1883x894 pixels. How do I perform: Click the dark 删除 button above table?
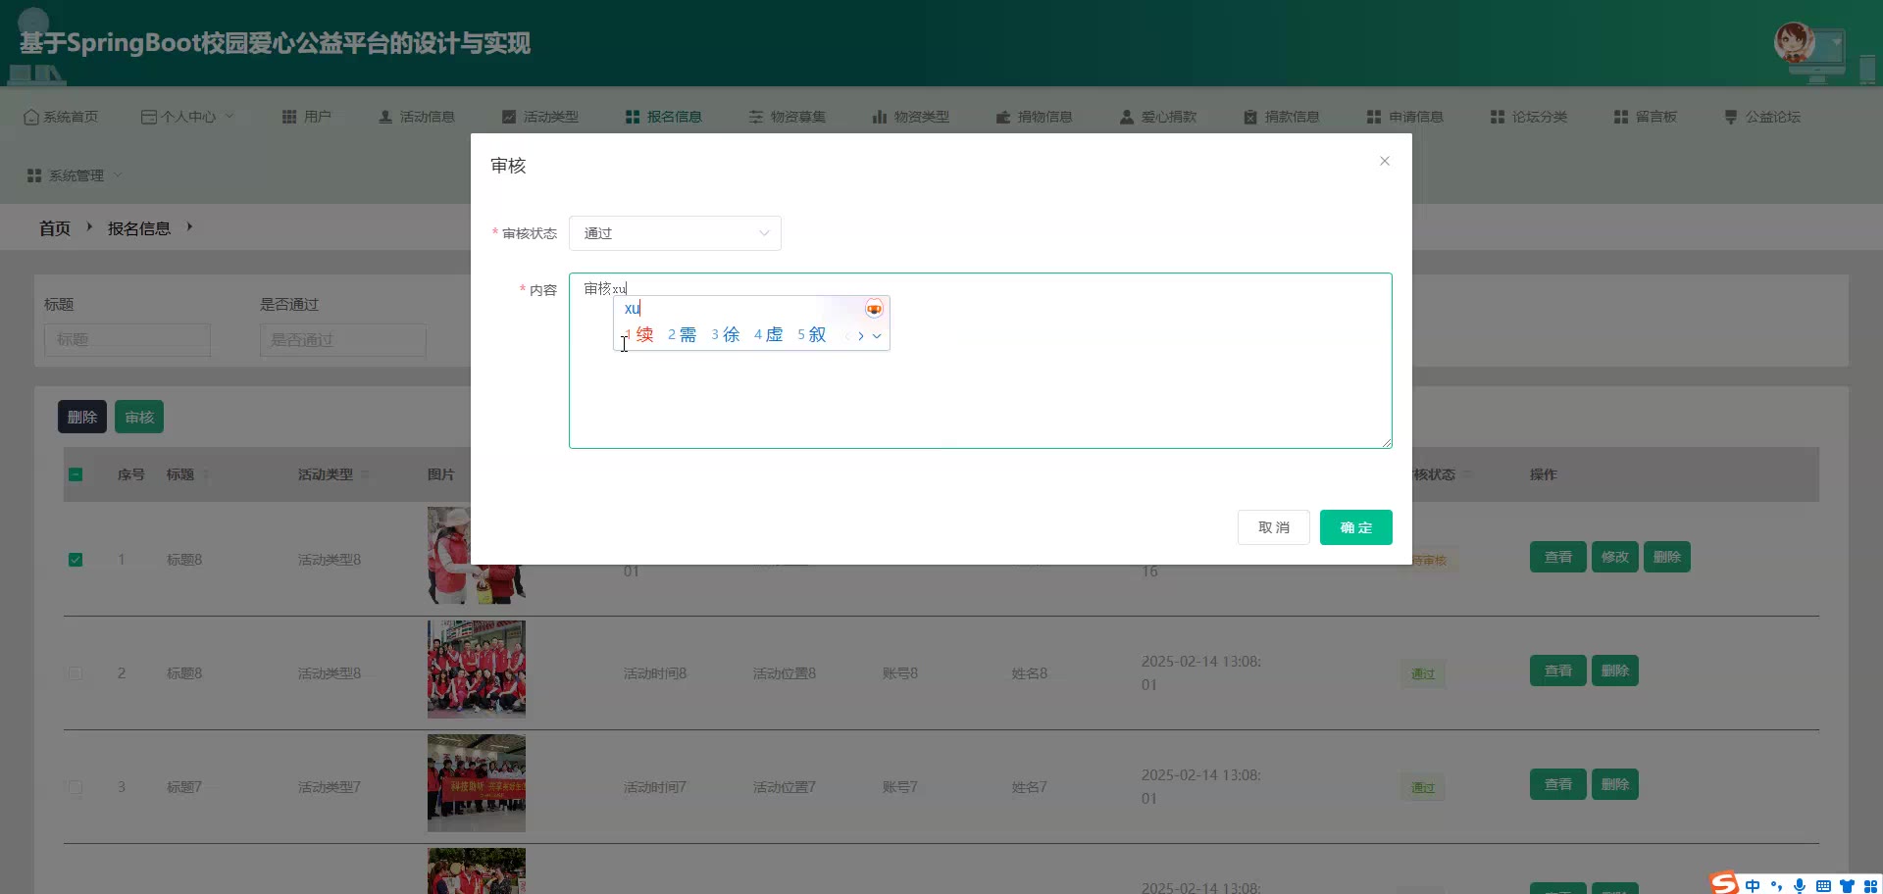click(x=82, y=417)
